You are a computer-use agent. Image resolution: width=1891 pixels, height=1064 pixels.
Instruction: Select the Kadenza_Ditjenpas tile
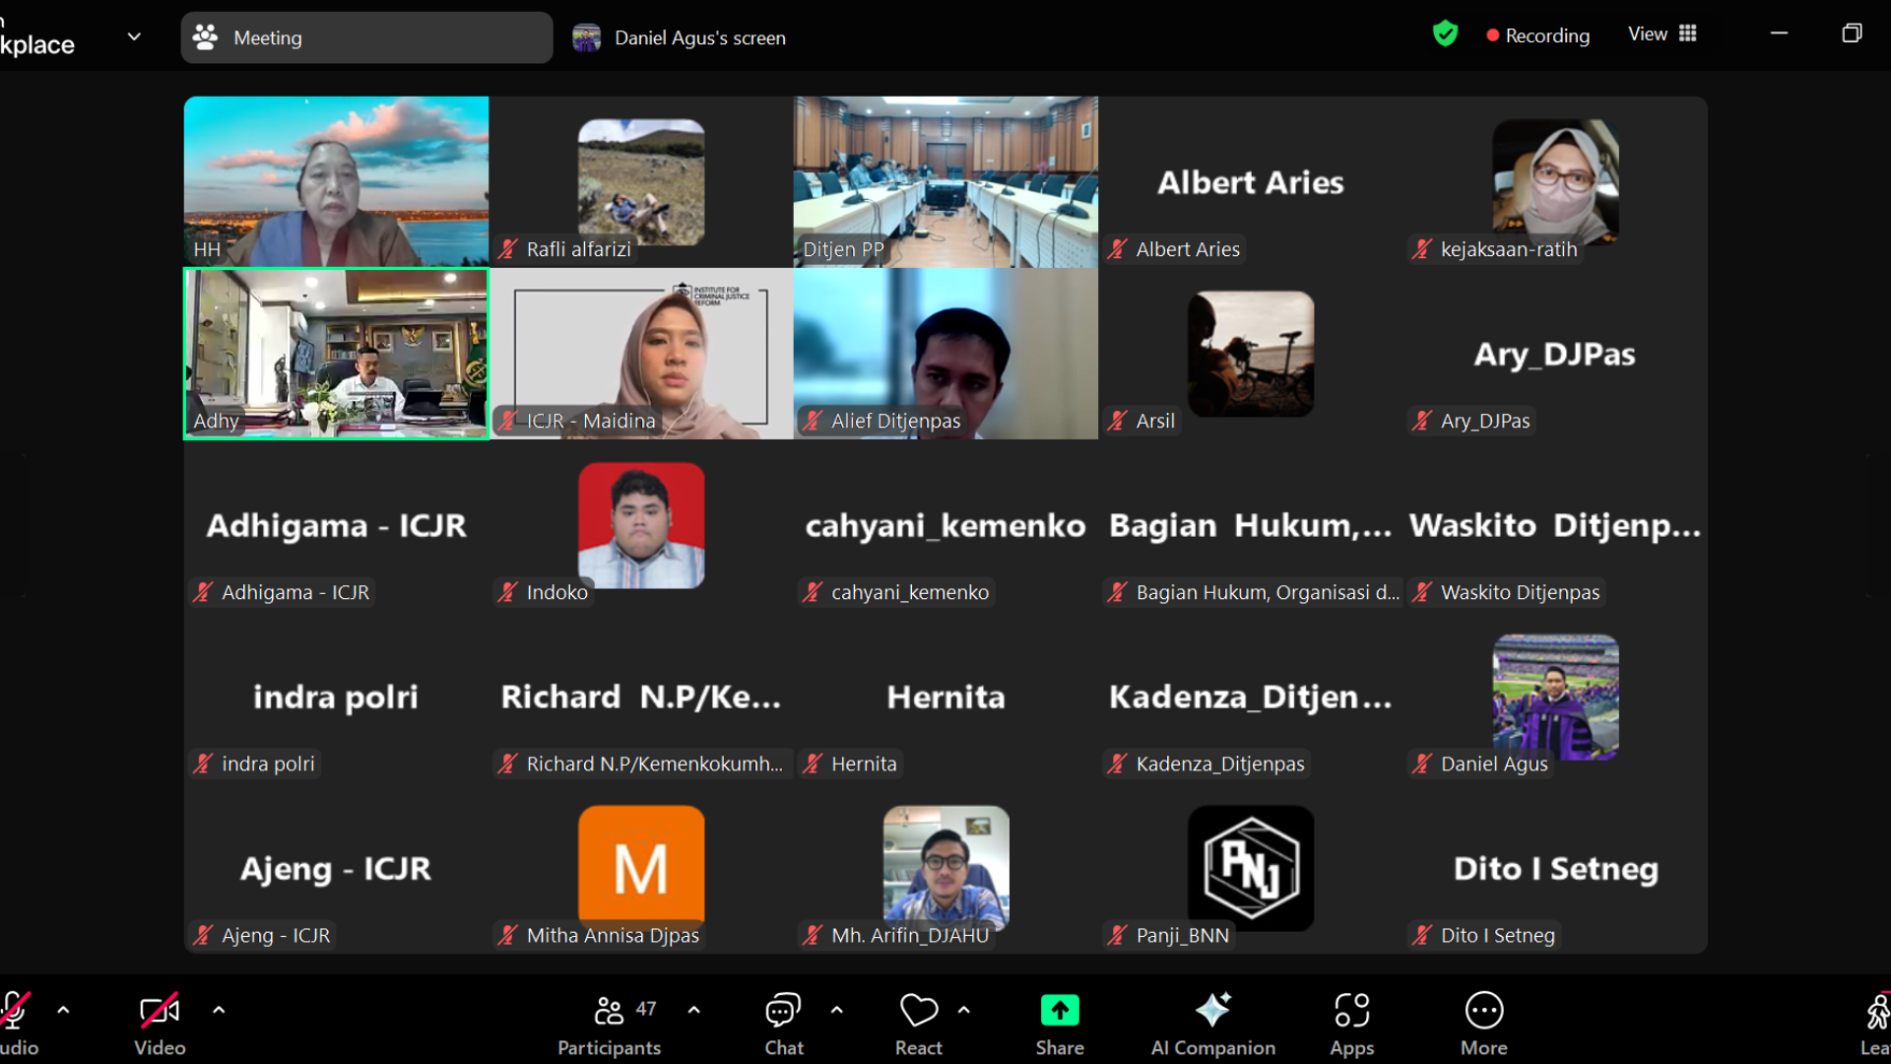[x=1251, y=697]
